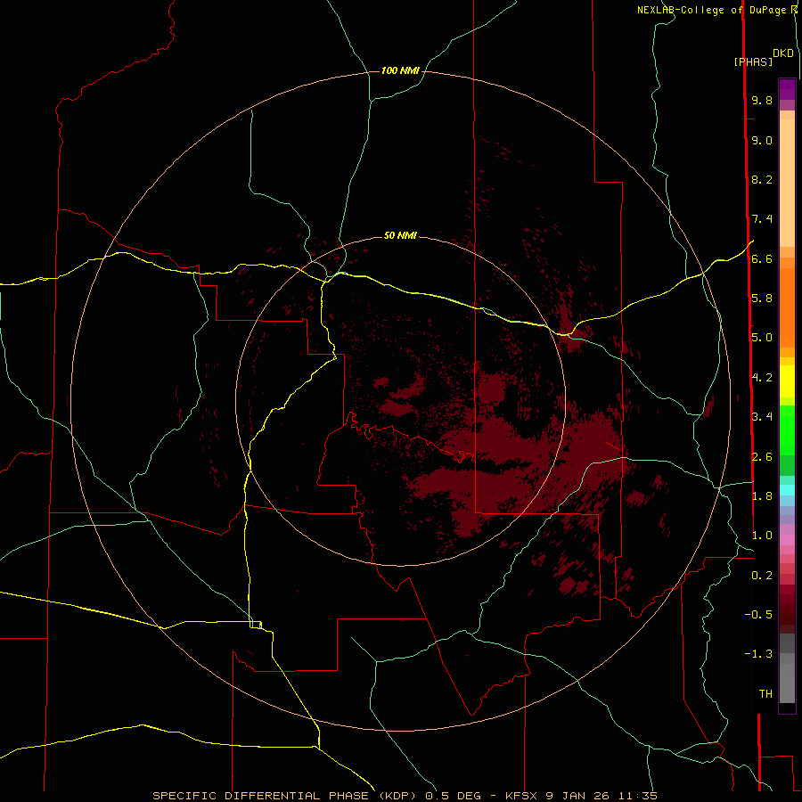Pick the yellow band of the color scale
Viewport: 802px width, 802px height.
click(x=787, y=381)
